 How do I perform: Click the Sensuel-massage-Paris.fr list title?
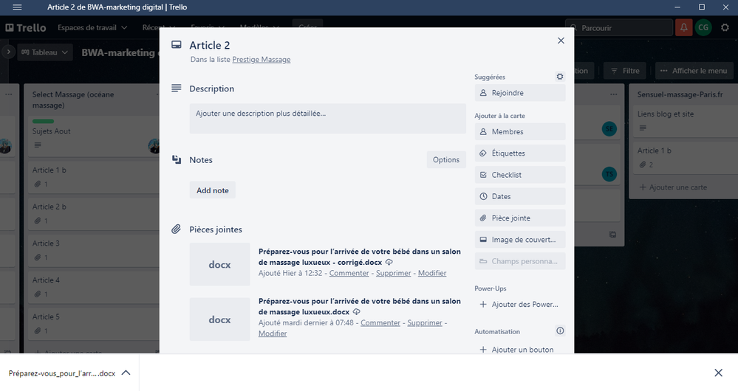pos(680,94)
